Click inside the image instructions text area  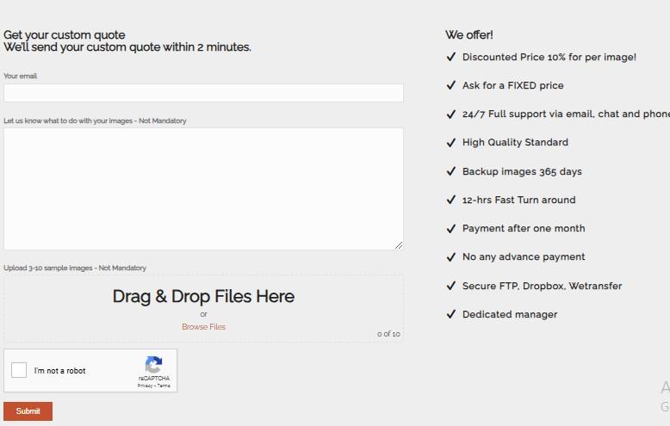click(203, 188)
